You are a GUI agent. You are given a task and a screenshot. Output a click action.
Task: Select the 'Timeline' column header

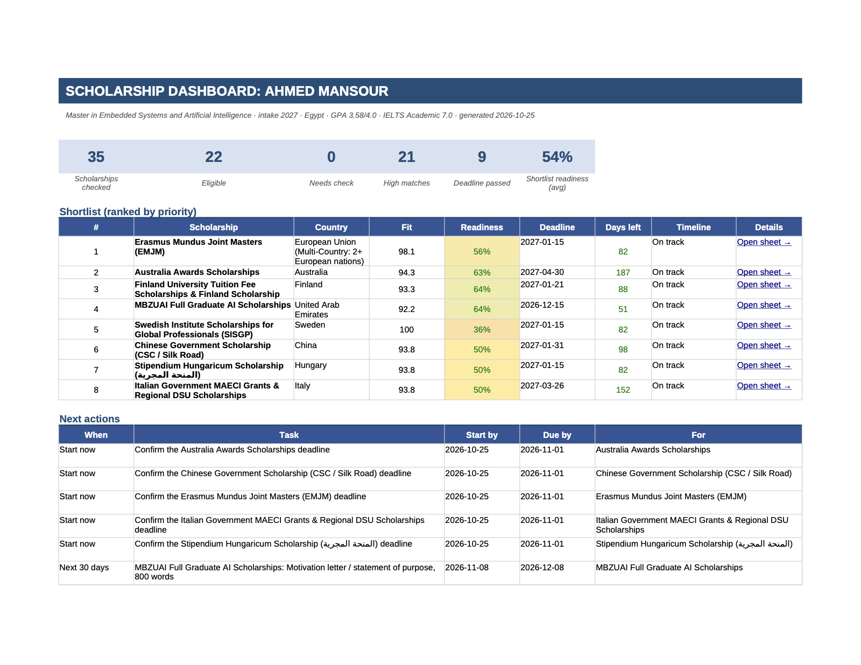pyautogui.click(x=694, y=227)
